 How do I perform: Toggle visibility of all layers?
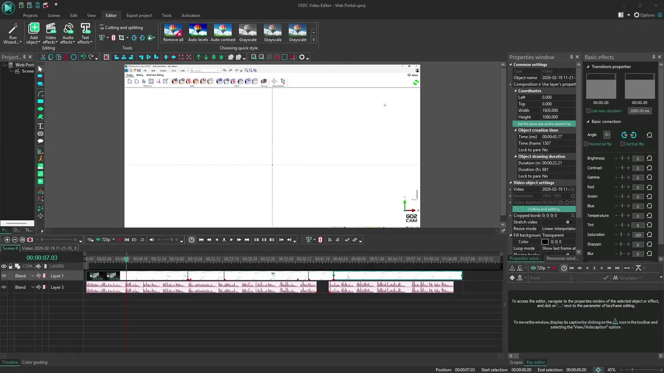coord(4,266)
